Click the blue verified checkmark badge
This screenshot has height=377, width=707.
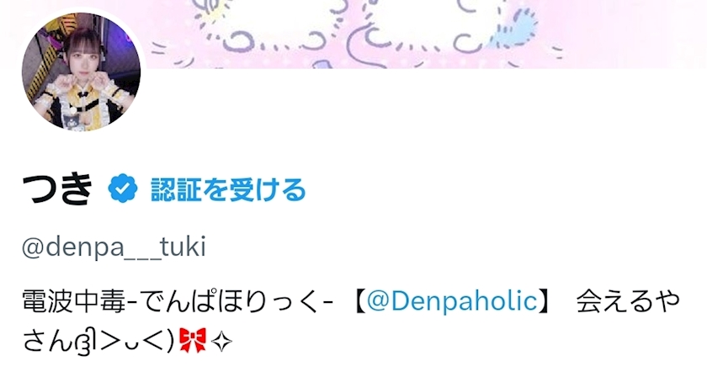point(123,188)
